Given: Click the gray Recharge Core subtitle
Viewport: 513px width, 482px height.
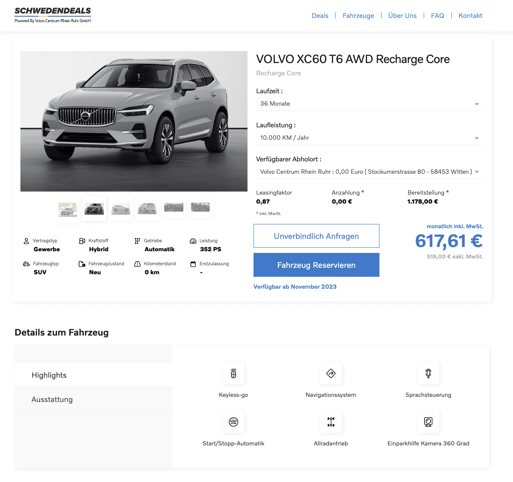Looking at the screenshot, I should (x=279, y=73).
